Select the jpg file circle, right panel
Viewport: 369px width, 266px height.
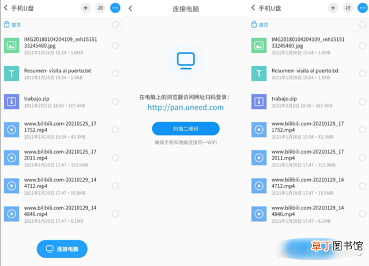coord(363,45)
